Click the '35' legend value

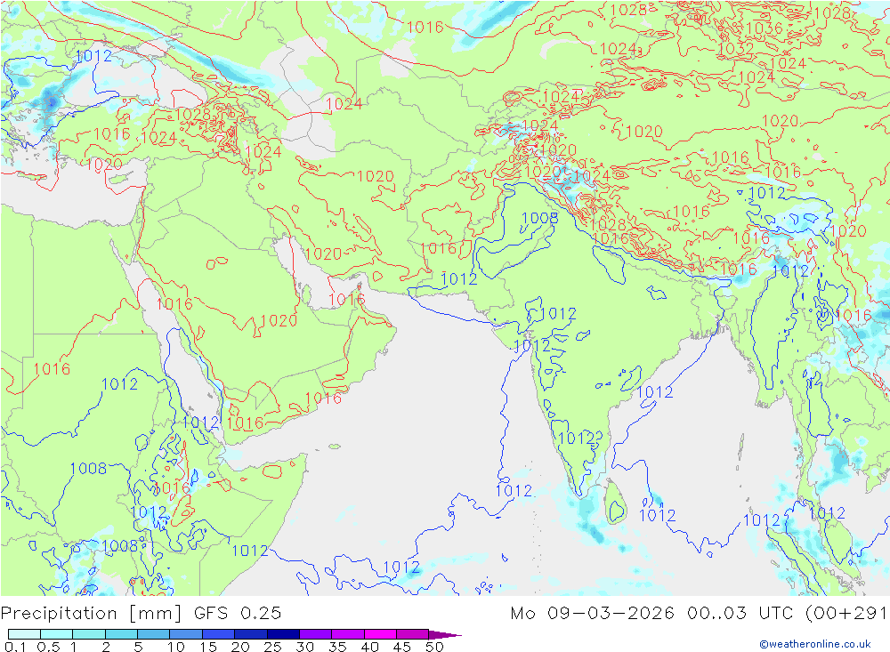tap(337, 647)
